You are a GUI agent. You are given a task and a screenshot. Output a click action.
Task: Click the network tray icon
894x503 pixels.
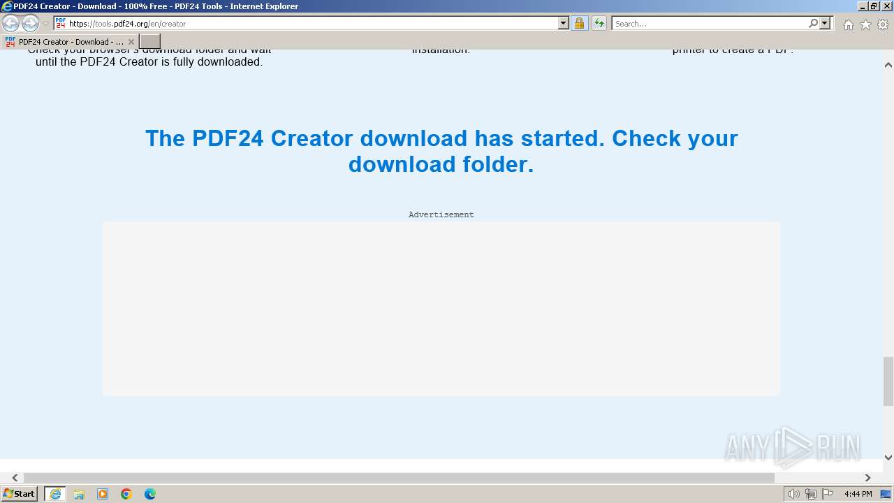tap(810, 494)
